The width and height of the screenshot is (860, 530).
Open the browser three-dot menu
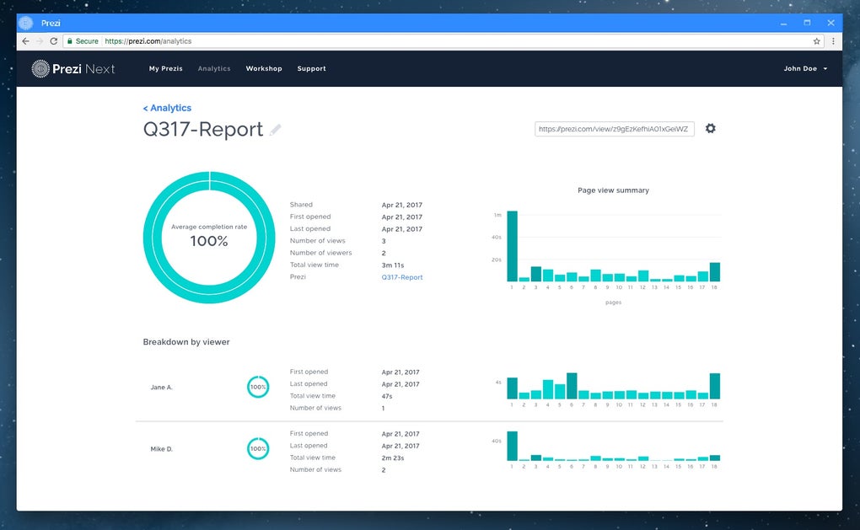point(833,41)
